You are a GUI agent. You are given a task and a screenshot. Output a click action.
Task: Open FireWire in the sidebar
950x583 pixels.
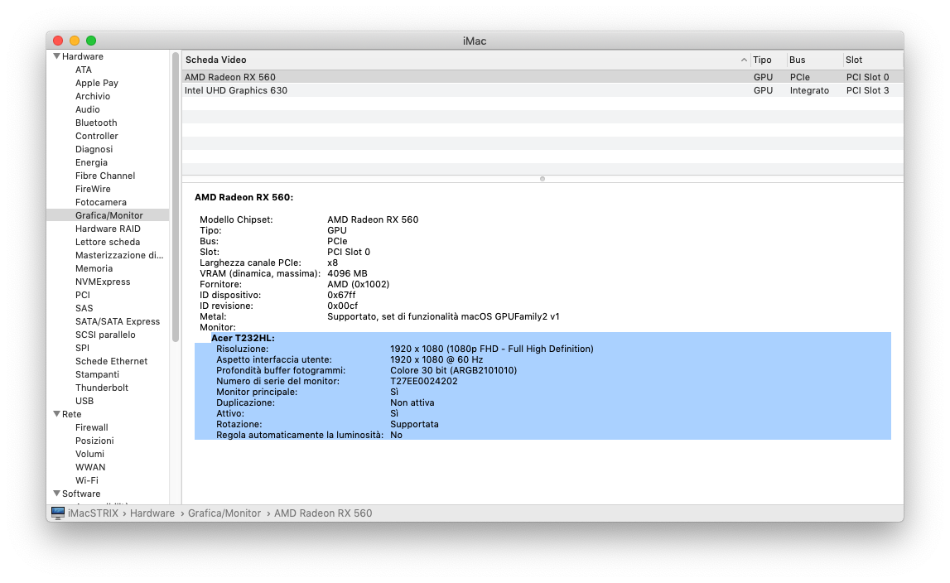click(x=94, y=189)
